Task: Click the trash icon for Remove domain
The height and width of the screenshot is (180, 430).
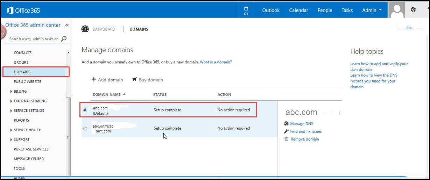Action: click(x=287, y=139)
